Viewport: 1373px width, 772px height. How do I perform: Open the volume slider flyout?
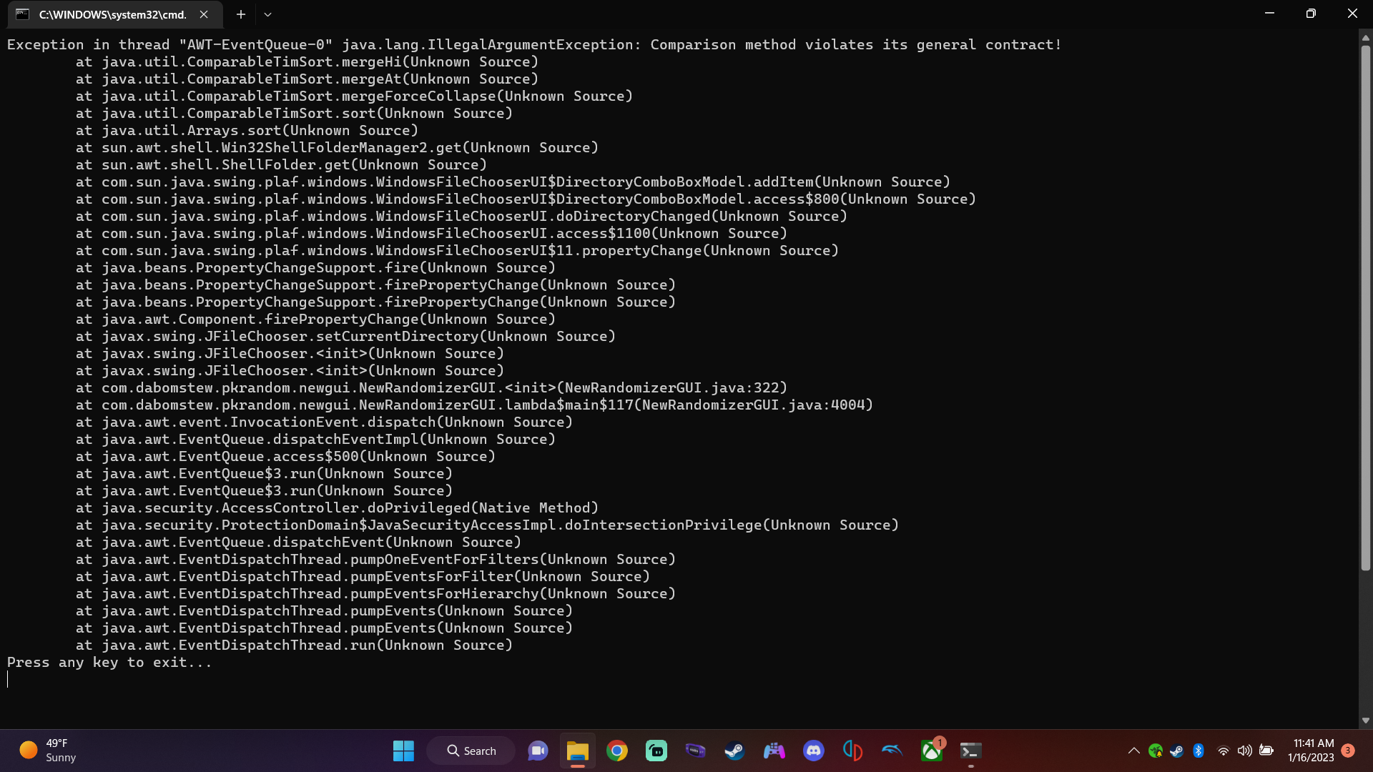point(1245,751)
